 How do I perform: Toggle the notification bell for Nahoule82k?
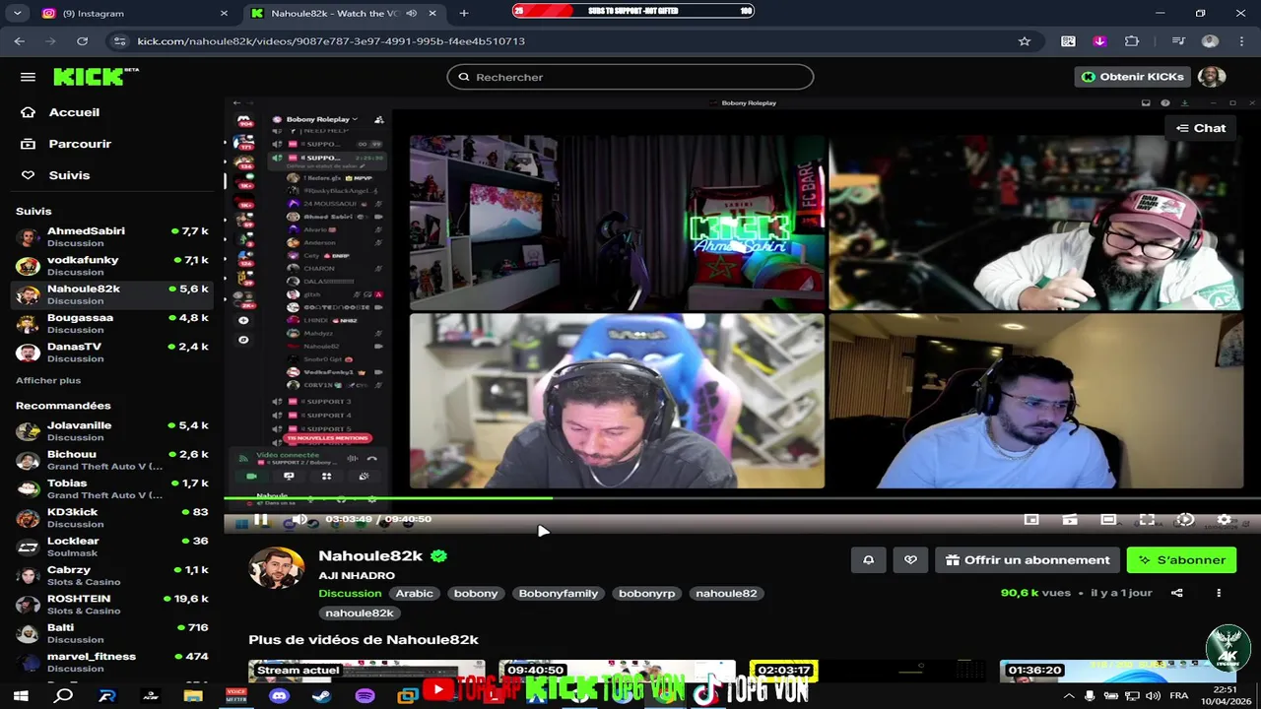(x=868, y=560)
